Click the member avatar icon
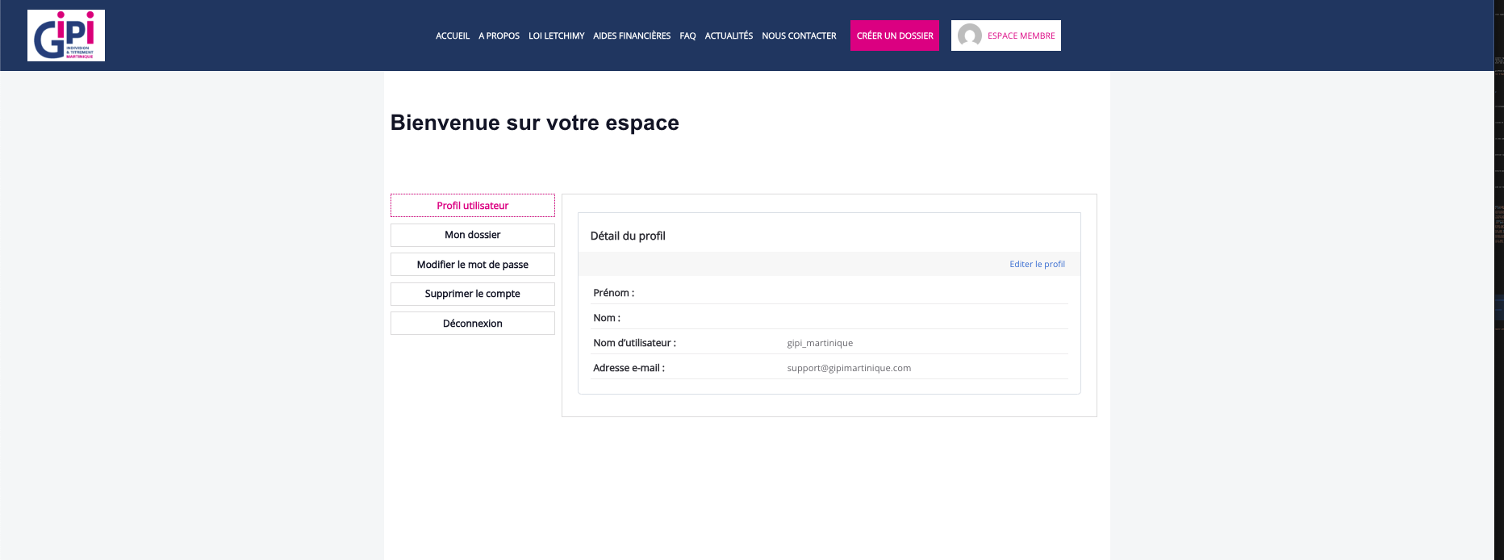Viewport: 1504px width, 560px height. click(969, 36)
